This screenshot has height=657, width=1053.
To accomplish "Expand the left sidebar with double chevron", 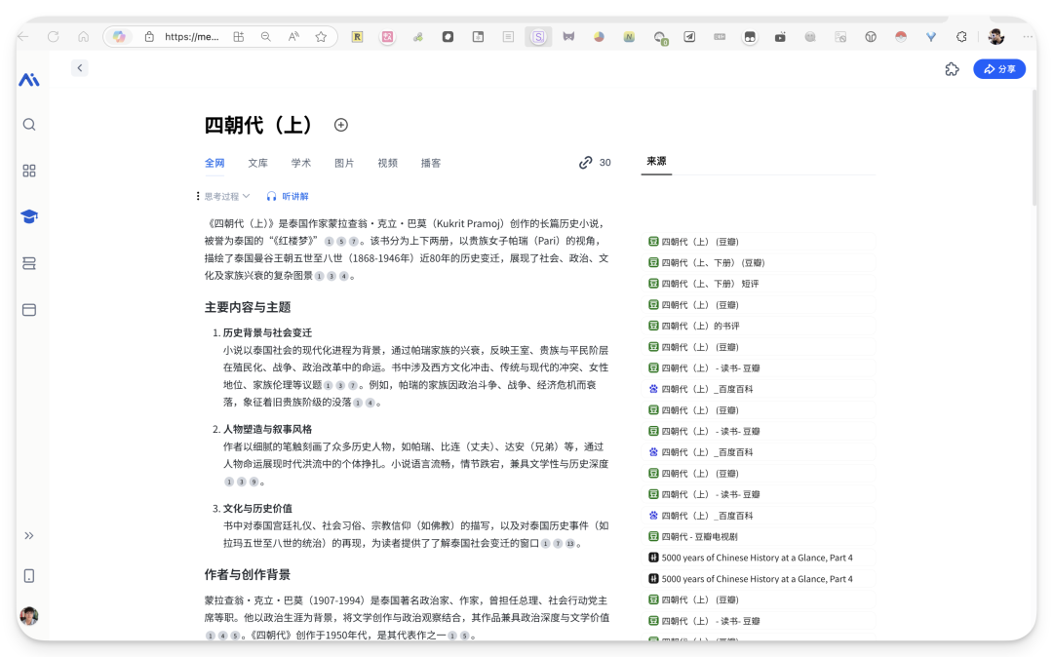I will [x=29, y=535].
